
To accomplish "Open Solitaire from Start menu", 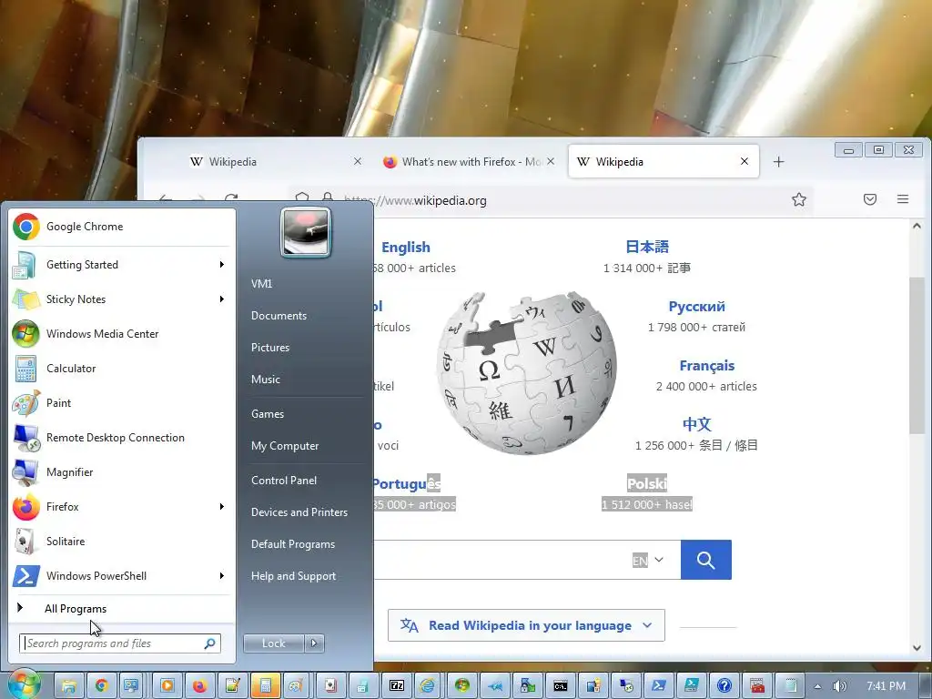I will (x=121, y=541).
